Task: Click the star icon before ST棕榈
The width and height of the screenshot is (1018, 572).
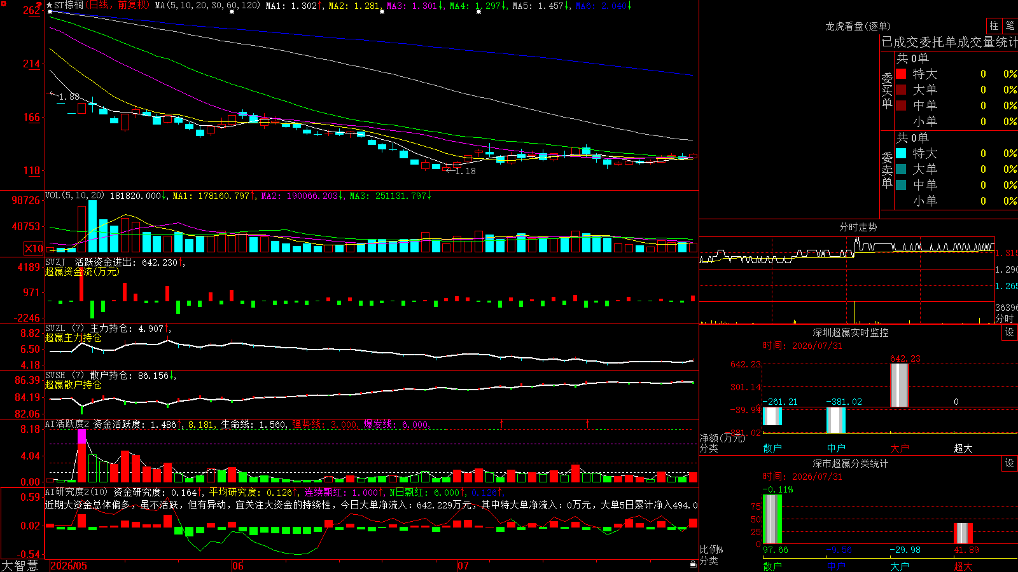Action: 50,5
